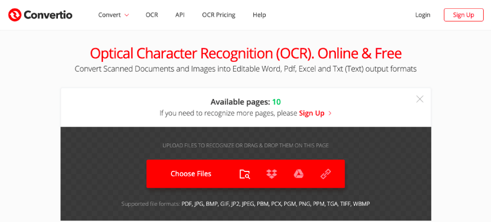Click the Login link
This screenshot has height=222, width=491.
pyautogui.click(x=423, y=15)
